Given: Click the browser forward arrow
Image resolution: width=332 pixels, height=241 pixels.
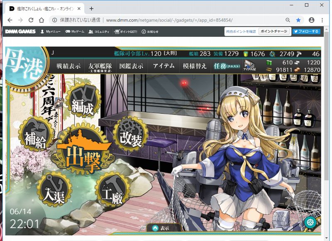Looking at the screenshot, I should point(20,20).
